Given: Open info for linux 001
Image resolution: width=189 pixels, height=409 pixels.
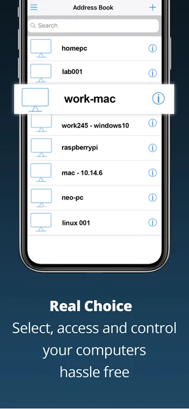Looking at the screenshot, I should (x=152, y=223).
